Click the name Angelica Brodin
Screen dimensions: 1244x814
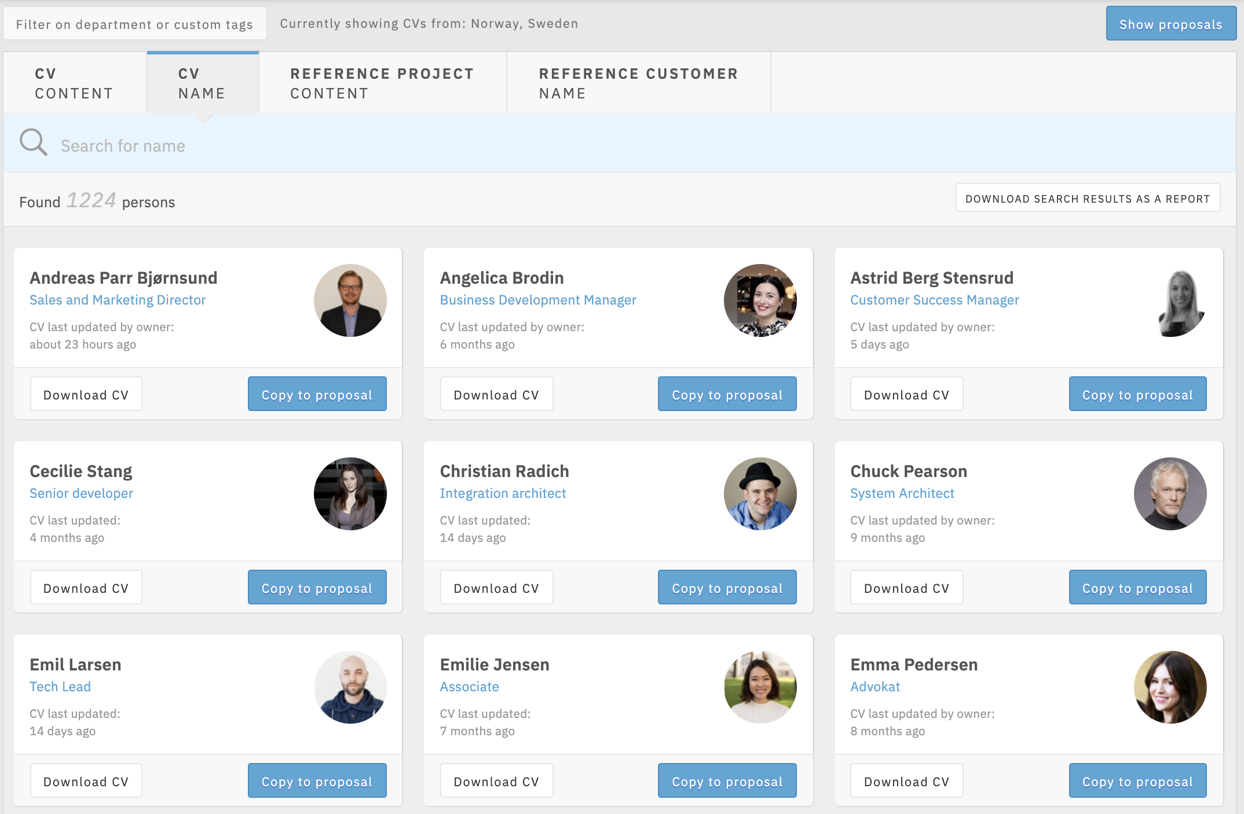(x=502, y=278)
